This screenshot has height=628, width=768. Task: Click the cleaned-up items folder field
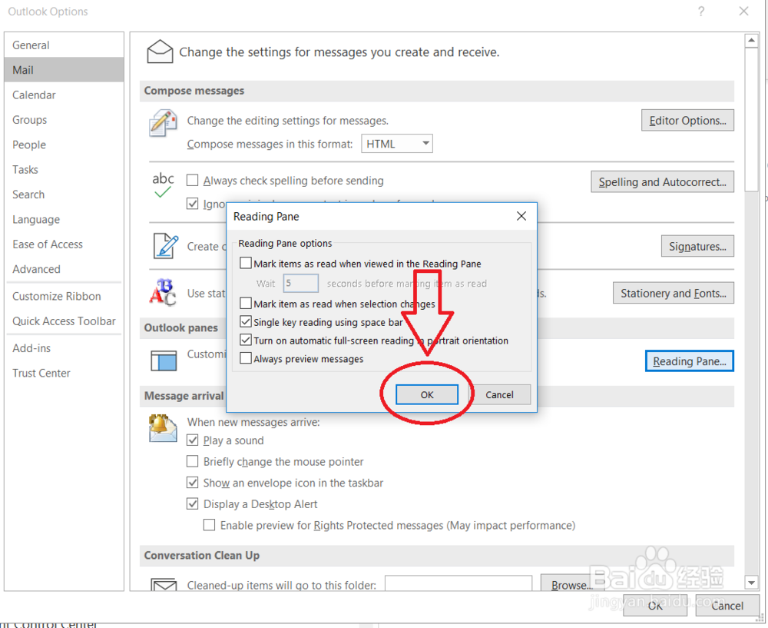tap(458, 584)
